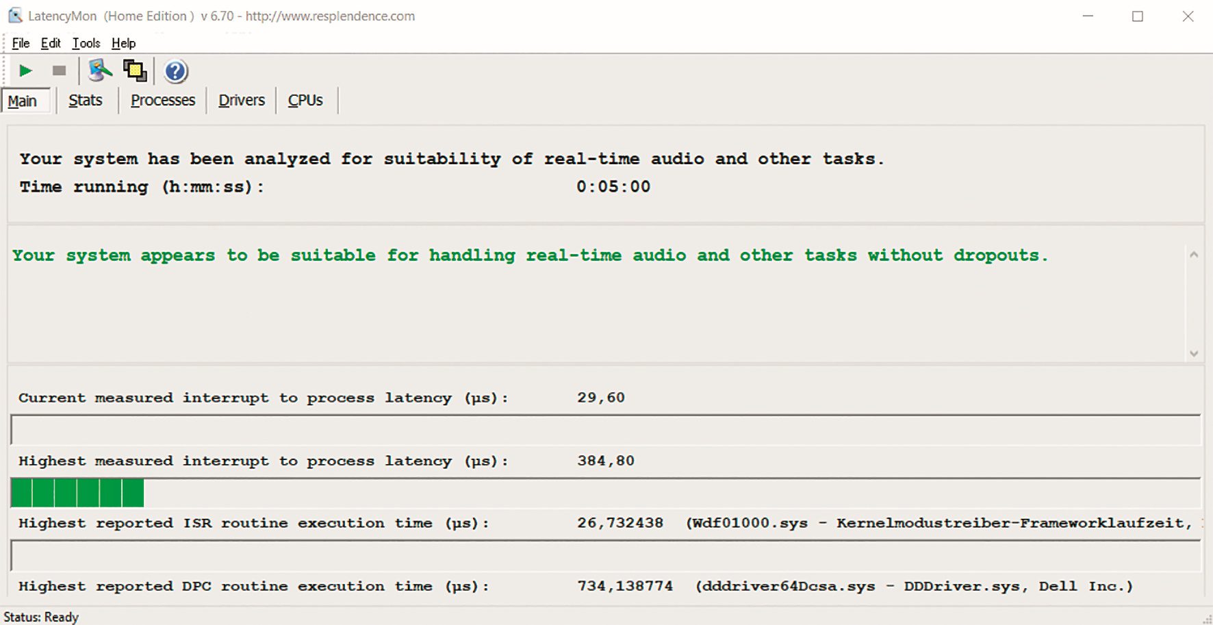
Task: Click the LatencyMon app icon in title bar
Action: pyautogui.click(x=15, y=16)
